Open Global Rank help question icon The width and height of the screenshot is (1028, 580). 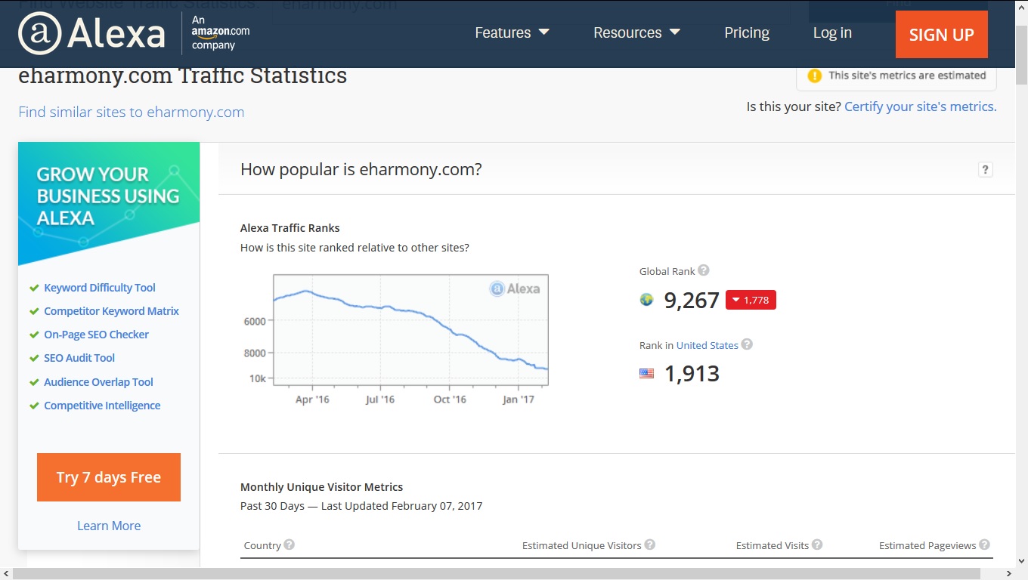[x=704, y=270]
